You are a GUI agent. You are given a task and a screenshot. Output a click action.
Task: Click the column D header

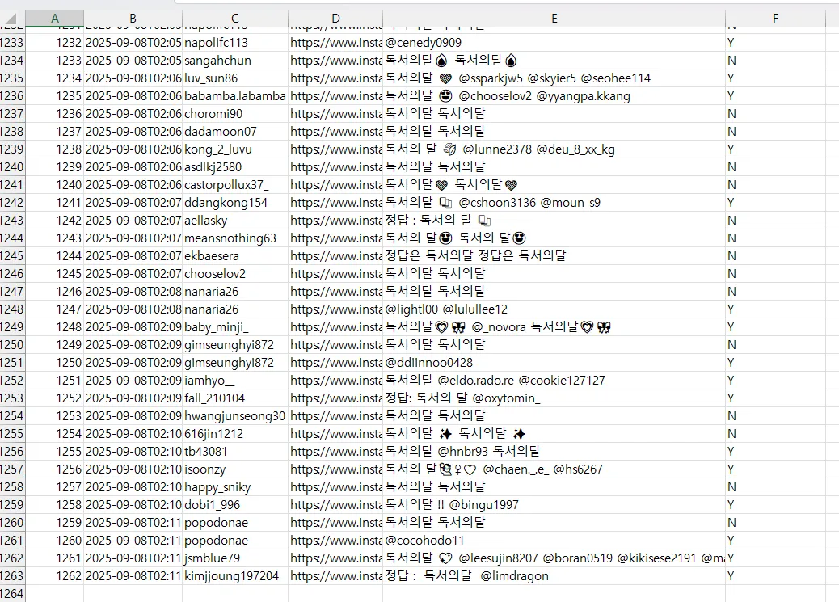point(335,19)
